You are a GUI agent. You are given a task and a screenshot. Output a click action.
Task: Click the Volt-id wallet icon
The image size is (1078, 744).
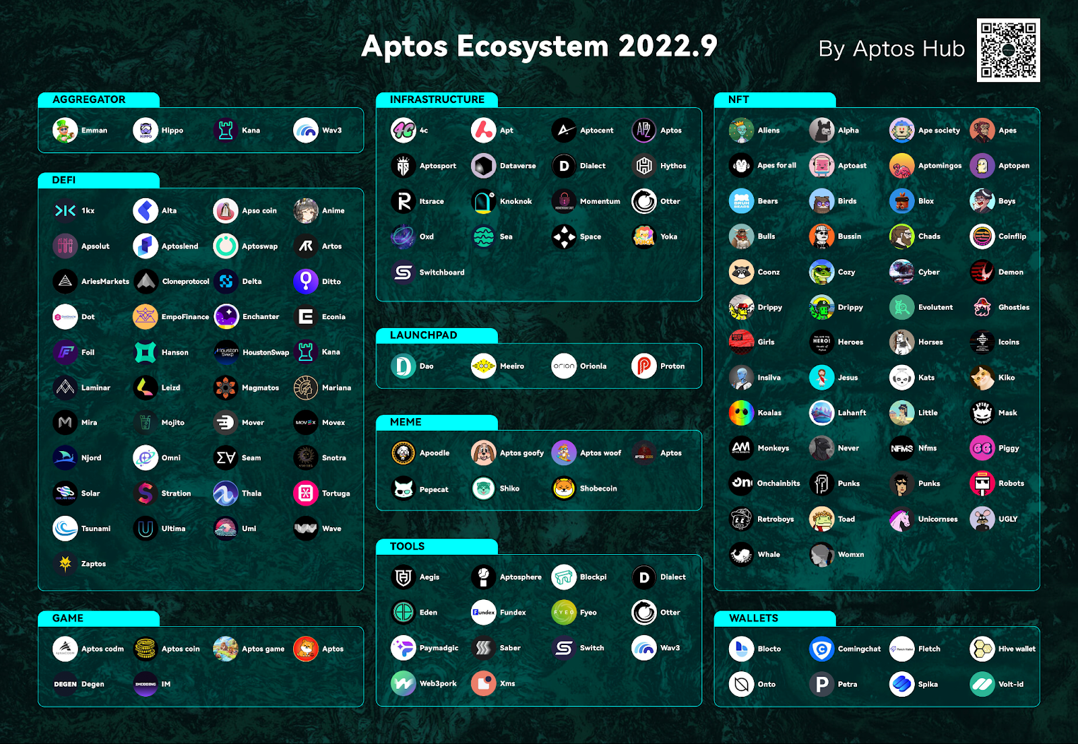(982, 684)
